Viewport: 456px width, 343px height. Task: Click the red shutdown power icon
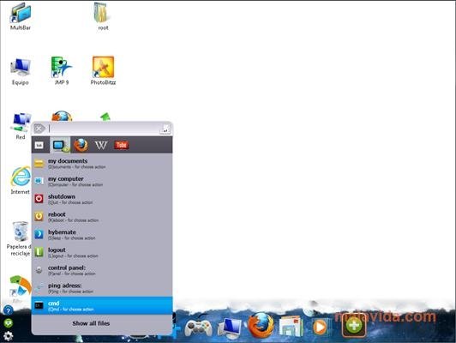click(x=39, y=198)
